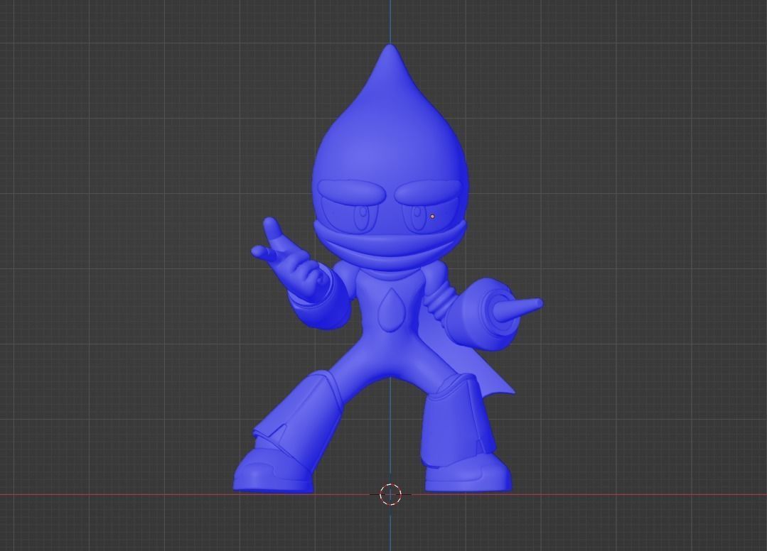Click the orange object origin dot

(x=432, y=217)
